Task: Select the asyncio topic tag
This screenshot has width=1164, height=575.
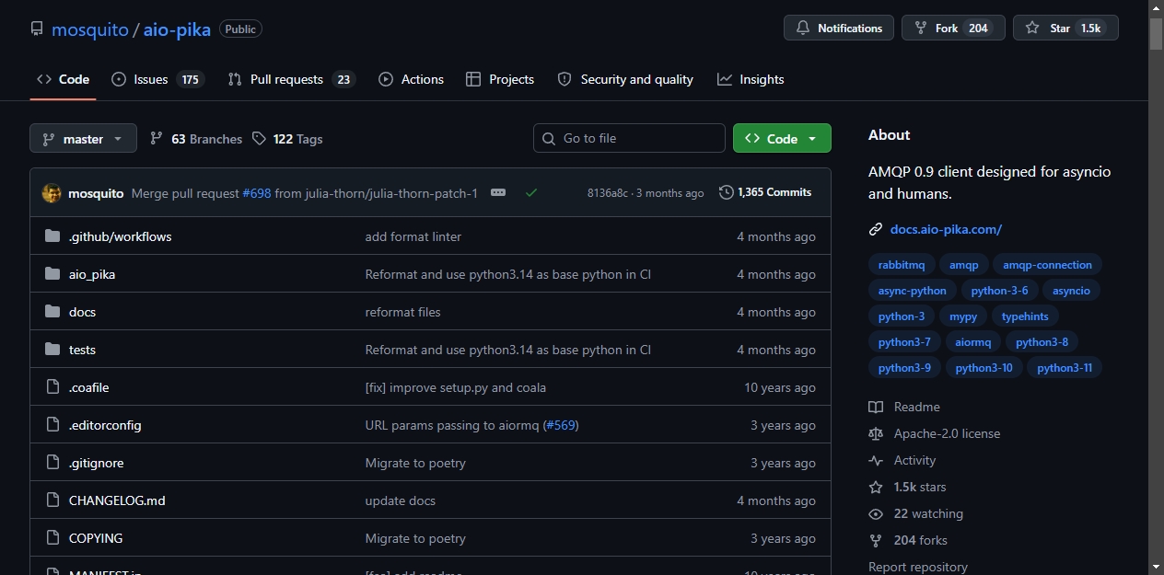Action: coord(1071,291)
